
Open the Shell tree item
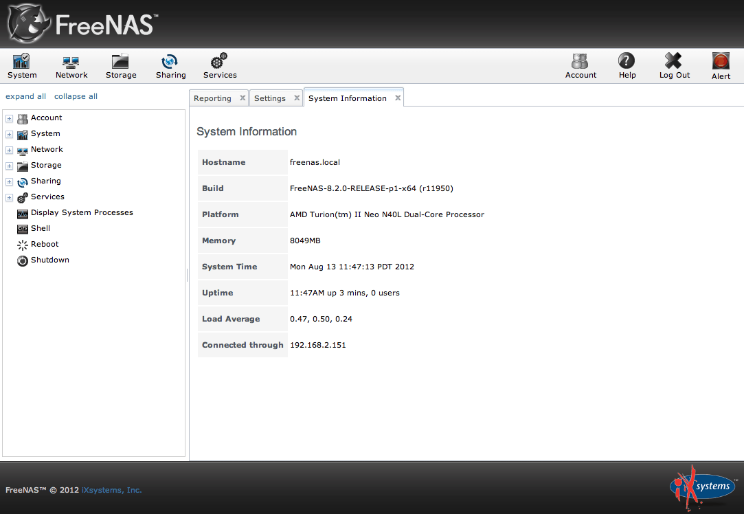41,228
